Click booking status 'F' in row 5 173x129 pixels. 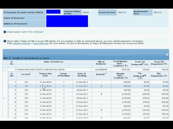[64, 98]
